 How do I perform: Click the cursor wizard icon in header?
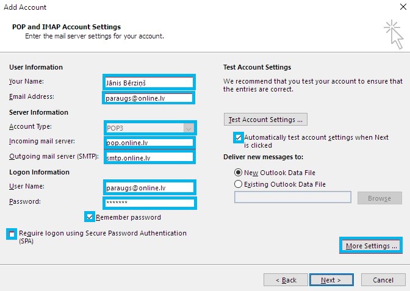pyautogui.click(x=394, y=34)
